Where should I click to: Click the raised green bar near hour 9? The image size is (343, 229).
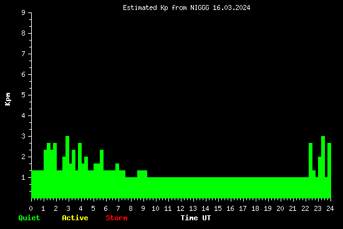(x=142, y=184)
